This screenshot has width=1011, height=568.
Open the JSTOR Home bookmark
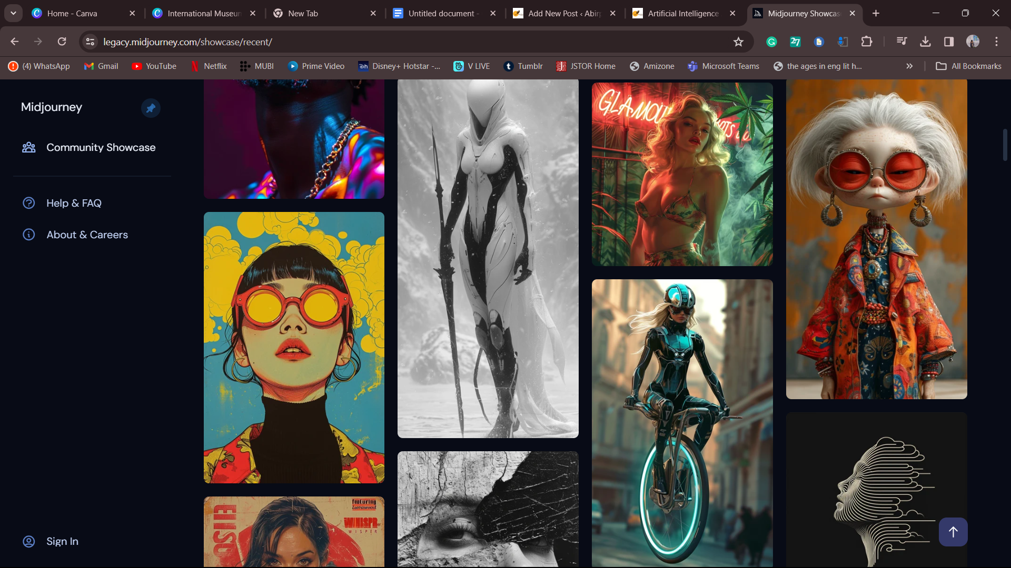tap(586, 66)
